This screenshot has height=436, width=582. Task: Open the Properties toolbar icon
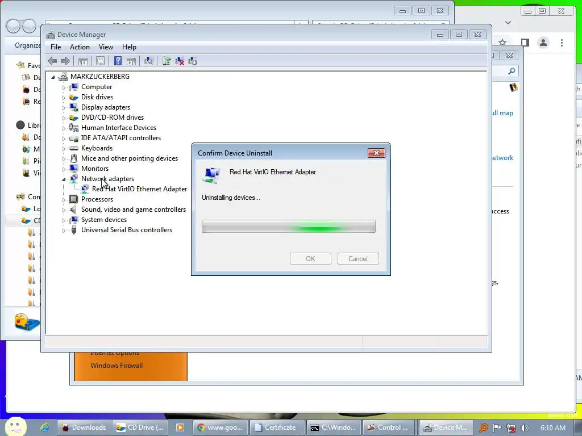point(100,61)
